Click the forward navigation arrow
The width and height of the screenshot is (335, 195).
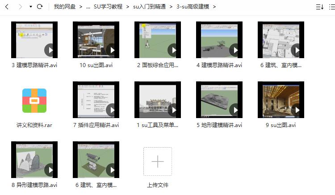(x=20, y=7)
